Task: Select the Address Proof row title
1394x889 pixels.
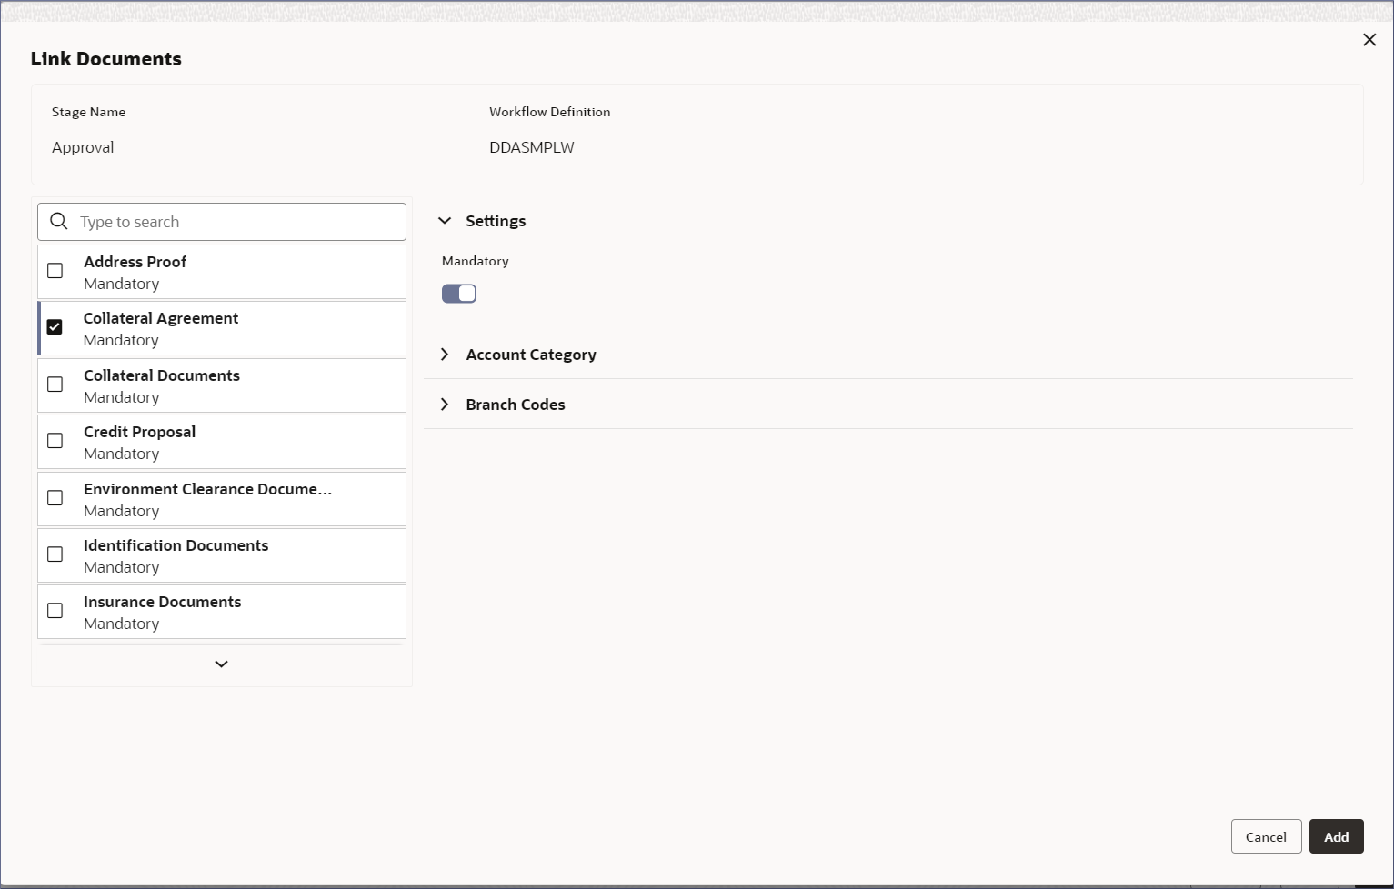Action: pos(135,262)
